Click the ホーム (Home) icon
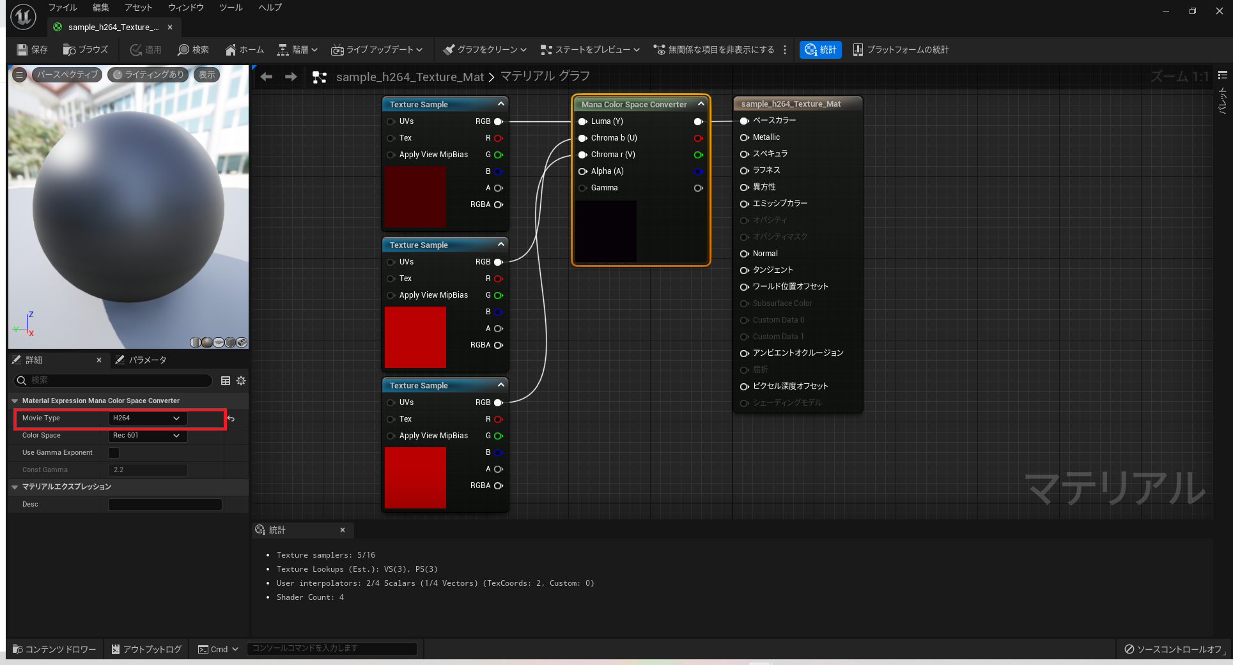Viewport: 1233px width, 665px height. (244, 49)
